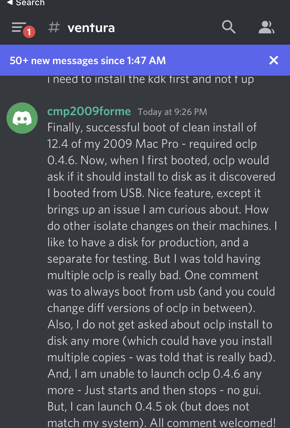Tap the hash symbol beside ventura
The height and width of the screenshot is (428, 290).
point(54,27)
